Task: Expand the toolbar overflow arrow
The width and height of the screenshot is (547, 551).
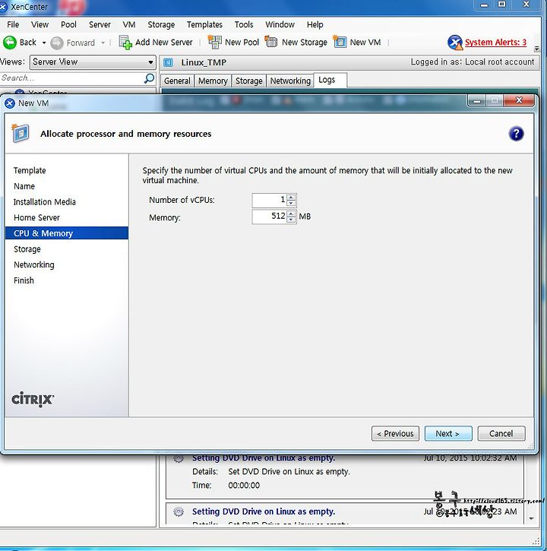Action: [536, 49]
